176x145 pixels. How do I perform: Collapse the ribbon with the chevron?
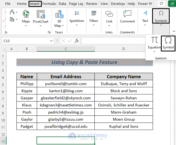tap(174, 31)
